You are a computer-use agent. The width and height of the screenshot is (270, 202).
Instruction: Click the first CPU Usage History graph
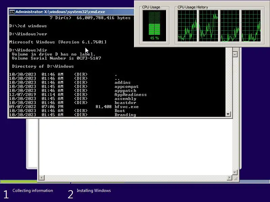pyautogui.click(x=187, y=26)
